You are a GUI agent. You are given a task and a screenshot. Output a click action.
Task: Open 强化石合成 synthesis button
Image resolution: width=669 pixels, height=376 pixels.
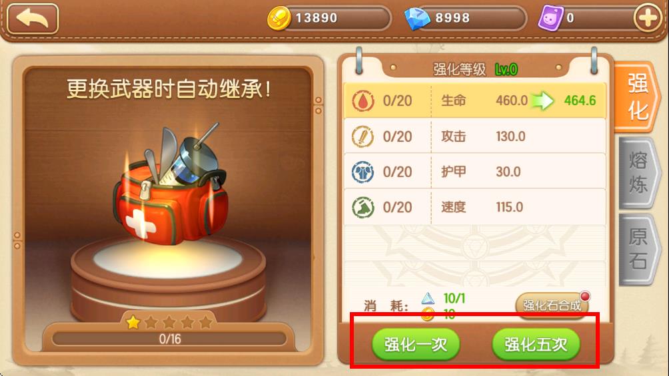(552, 305)
